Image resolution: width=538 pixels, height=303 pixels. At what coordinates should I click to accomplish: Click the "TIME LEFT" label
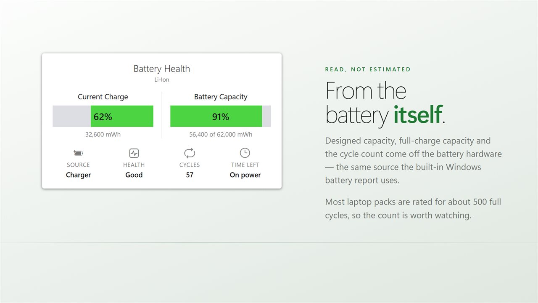[x=245, y=165]
